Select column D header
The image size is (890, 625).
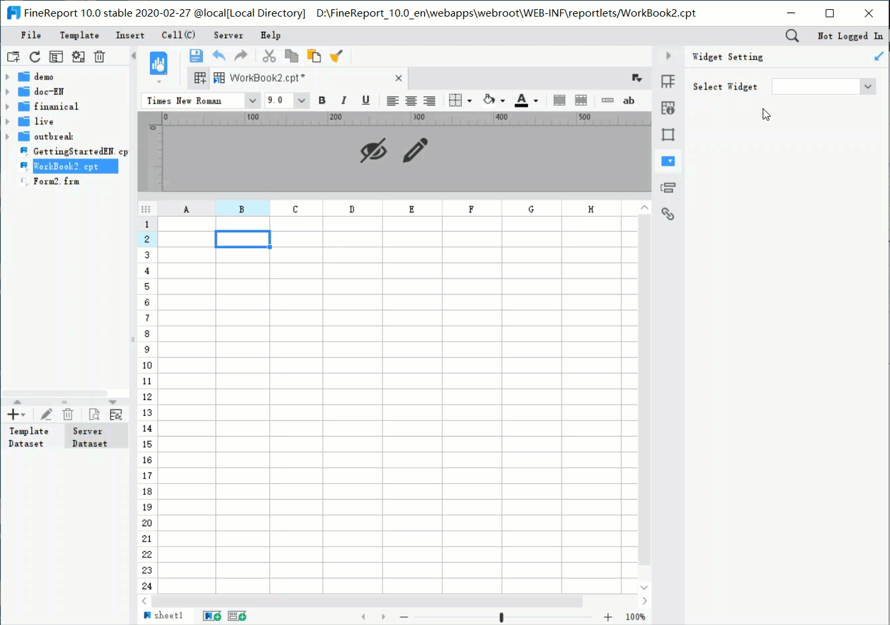[x=352, y=209]
